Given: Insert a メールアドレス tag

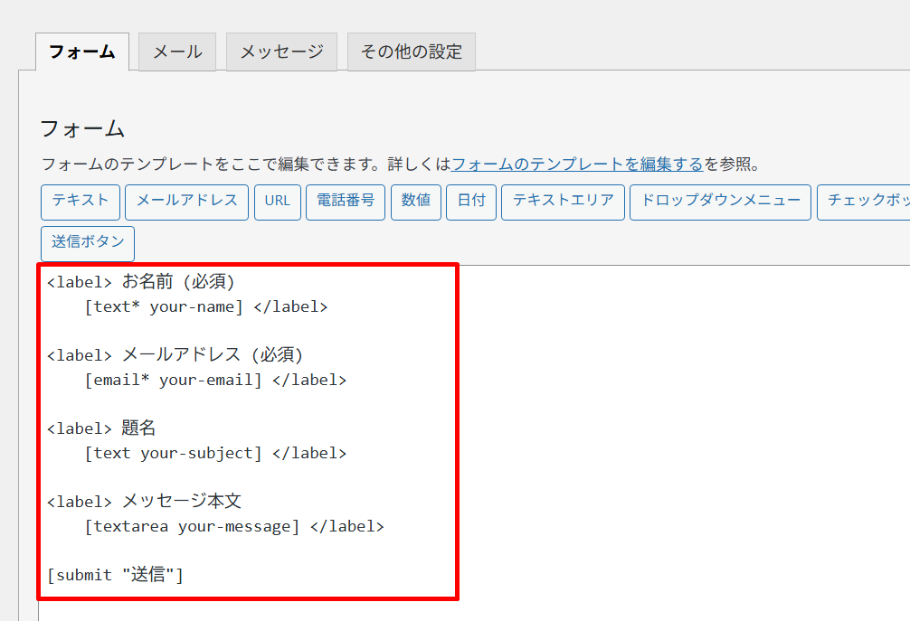Looking at the screenshot, I should tap(187, 202).
